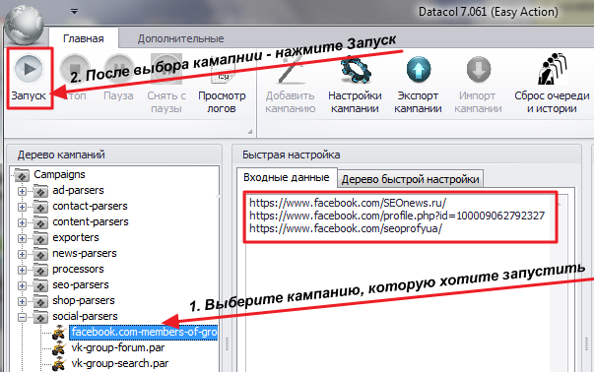Start the campaign with the Запуск button

click(x=30, y=79)
